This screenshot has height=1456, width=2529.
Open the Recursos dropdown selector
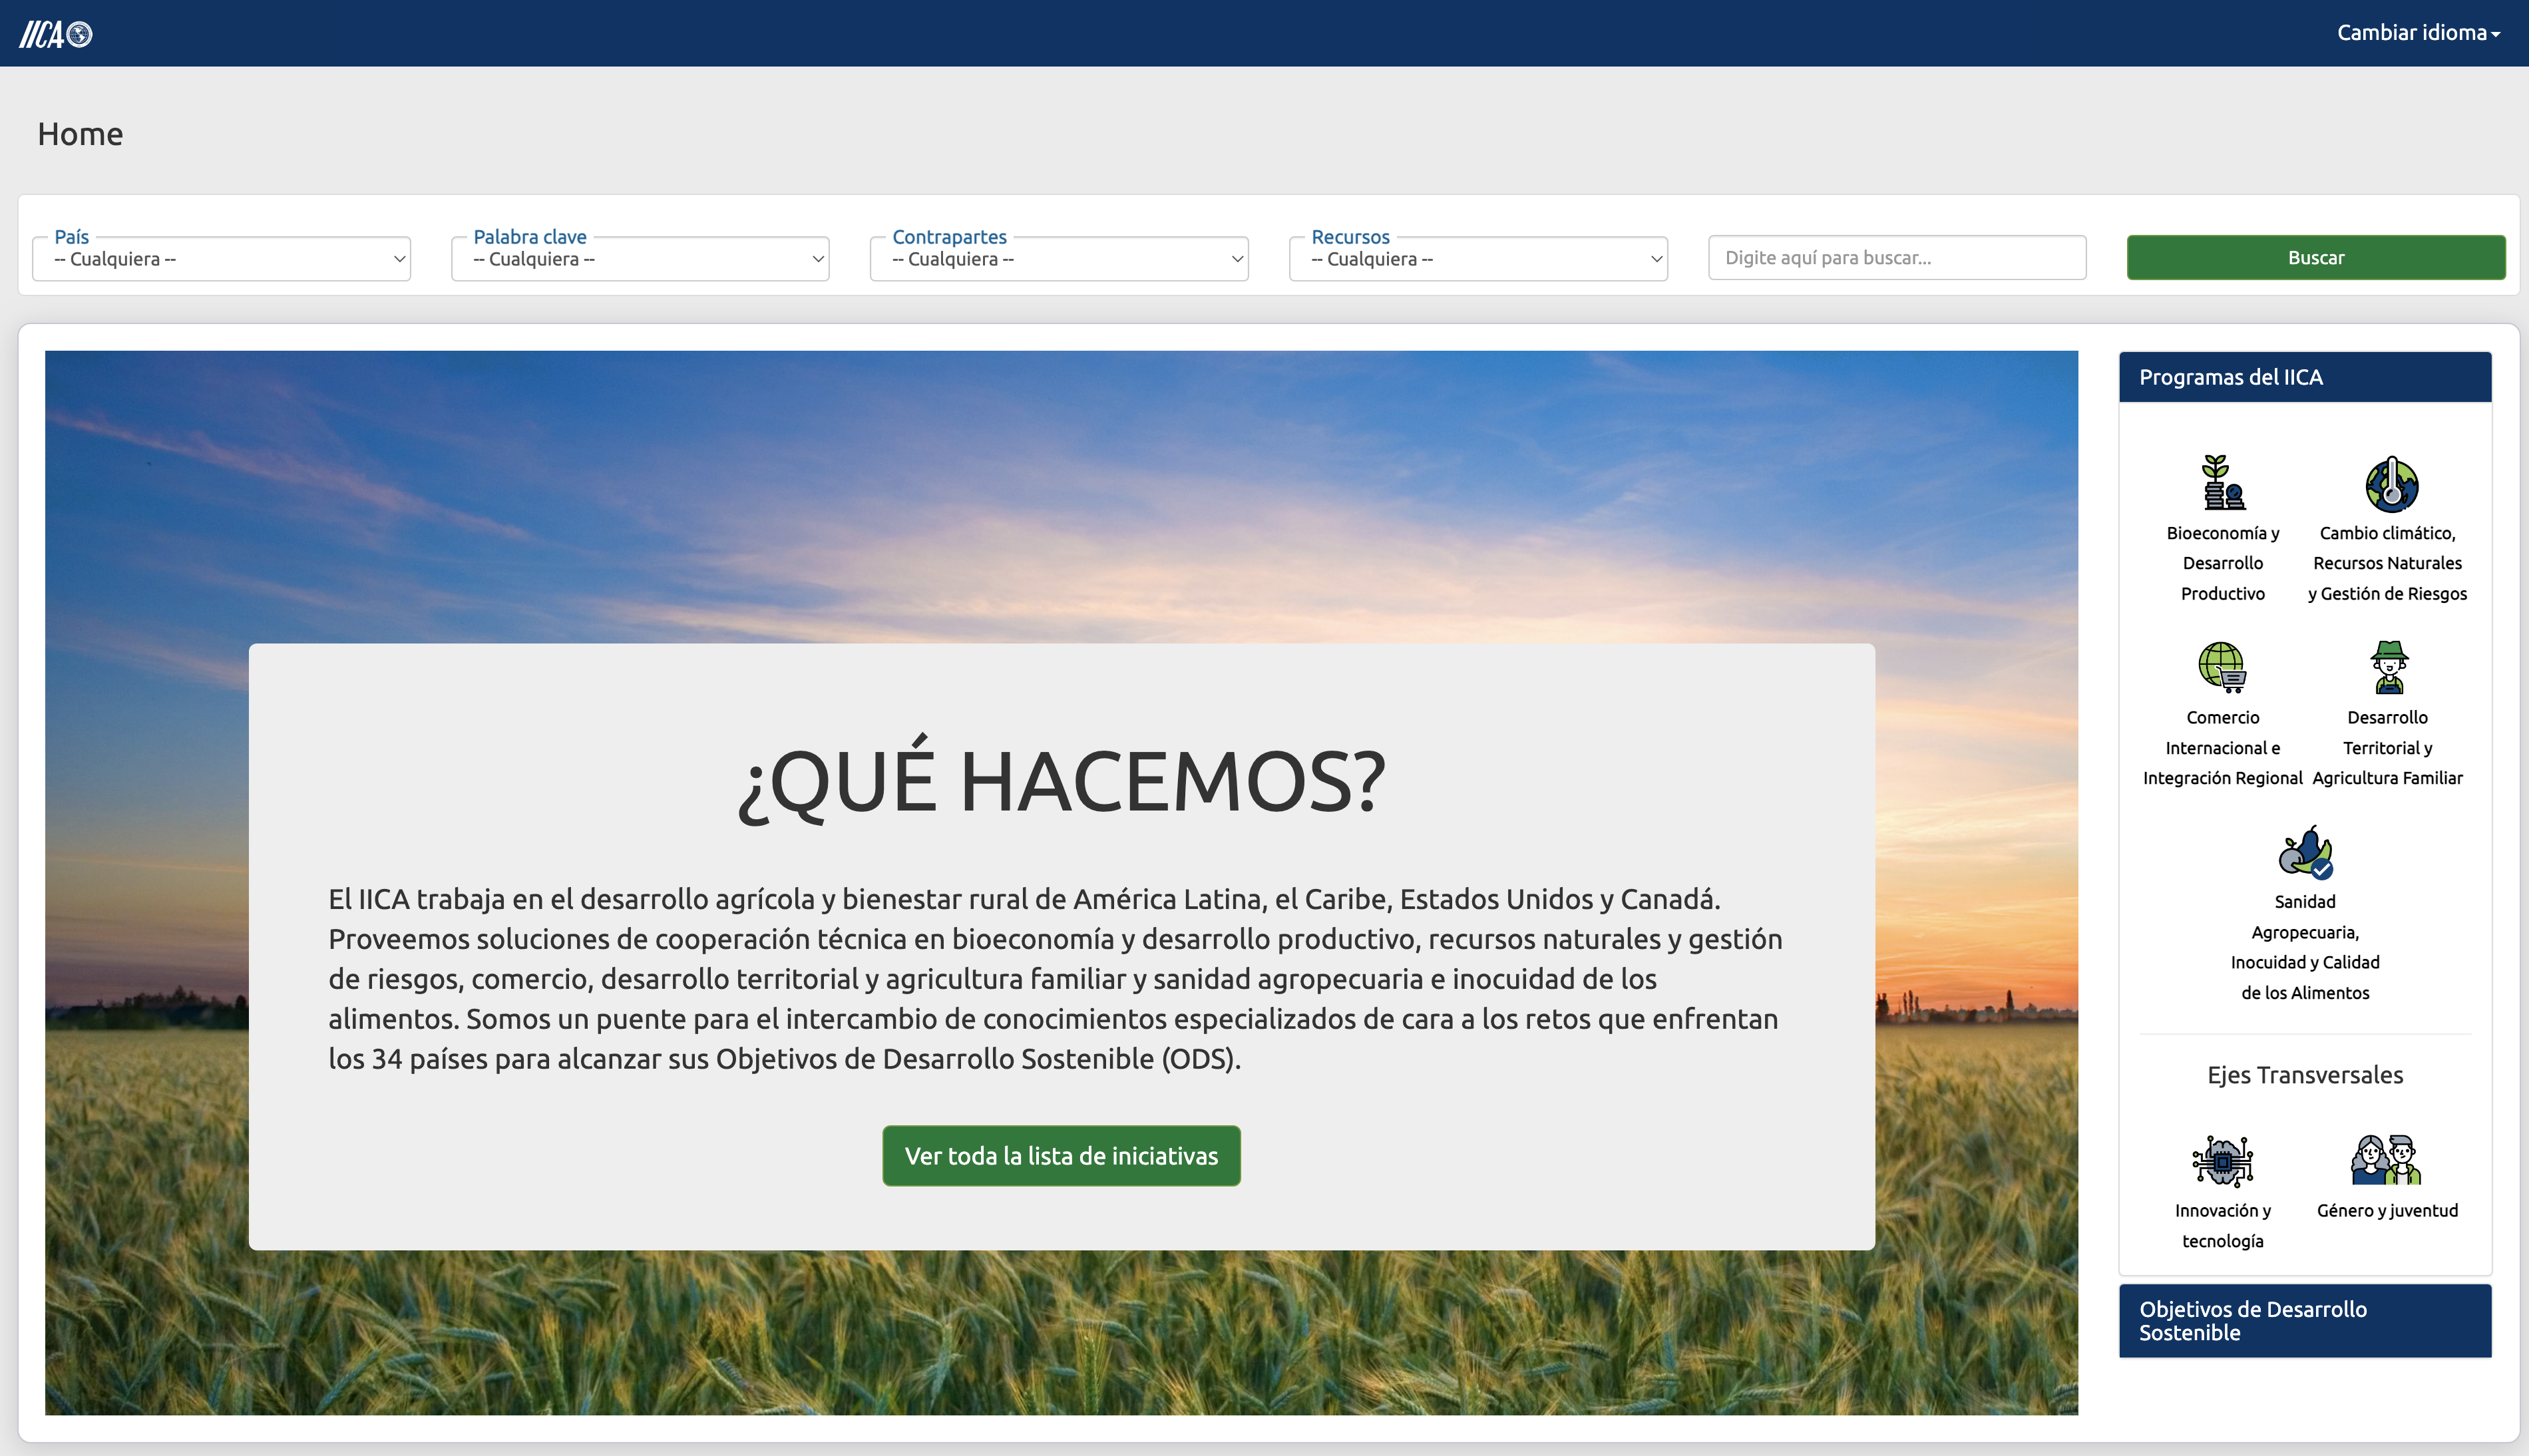1478,259
